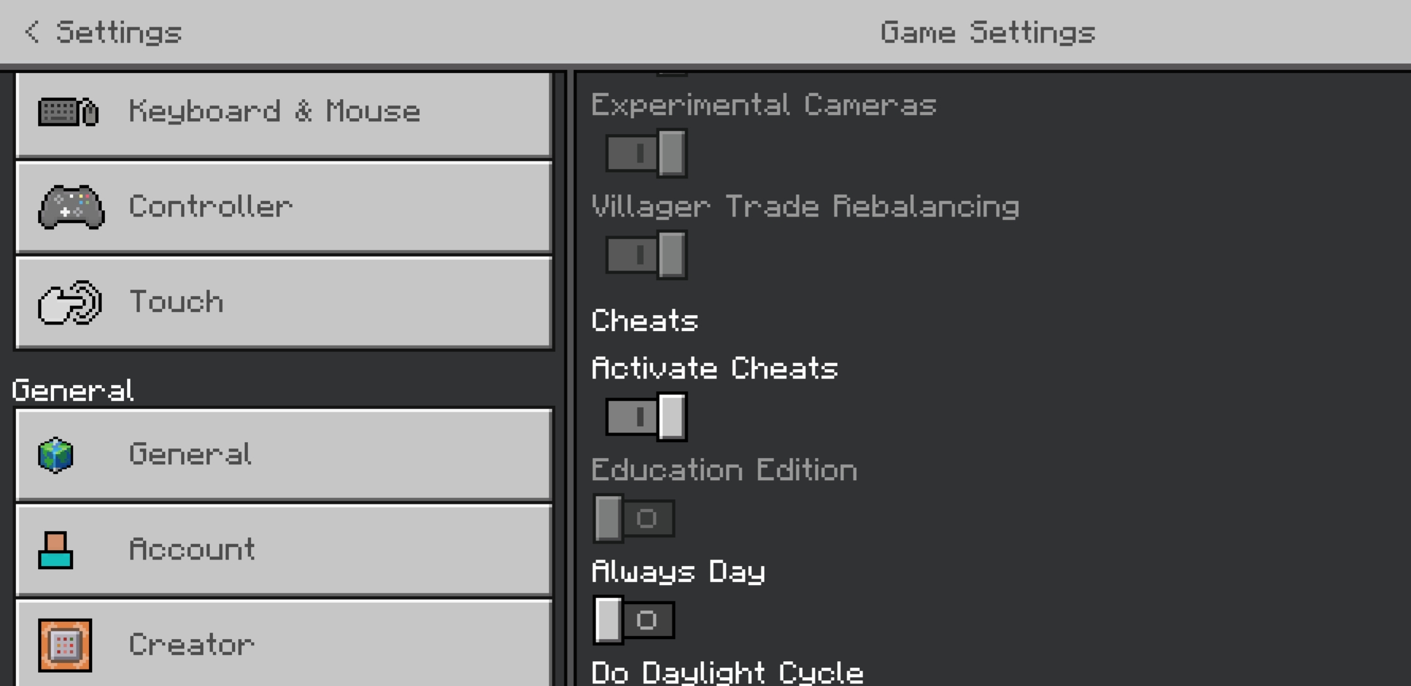Click the Account character icon
Viewport: 1411px width, 686px height.
point(56,550)
